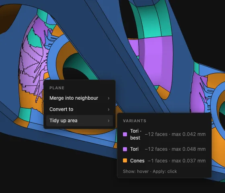The image size is (225, 193).
Task: Click the 'Show: hover · Apply: click' hint
Action: pos(150,171)
